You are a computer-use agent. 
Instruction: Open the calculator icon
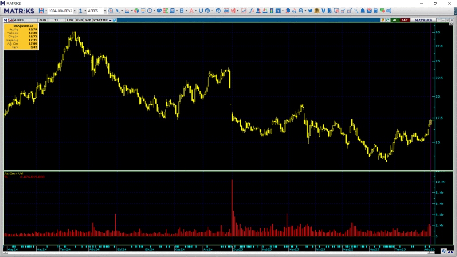[x=376, y=11]
